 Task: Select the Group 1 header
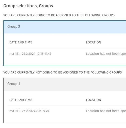(65, 84)
